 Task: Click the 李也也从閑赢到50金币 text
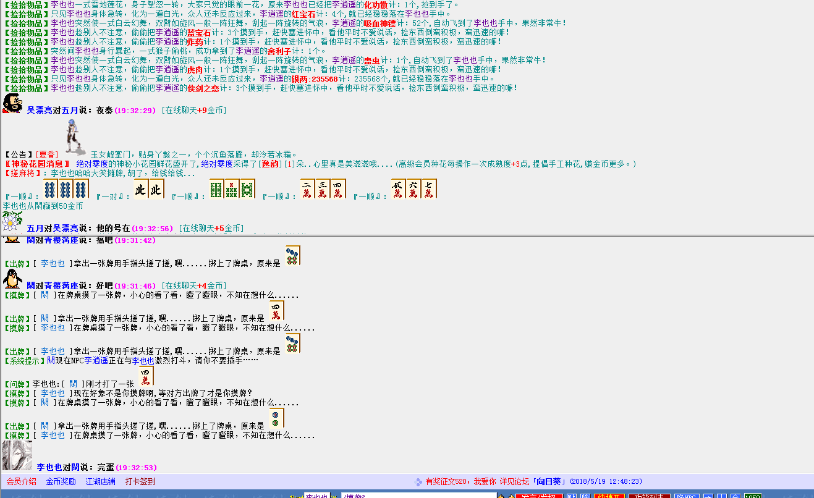point(43,206)
